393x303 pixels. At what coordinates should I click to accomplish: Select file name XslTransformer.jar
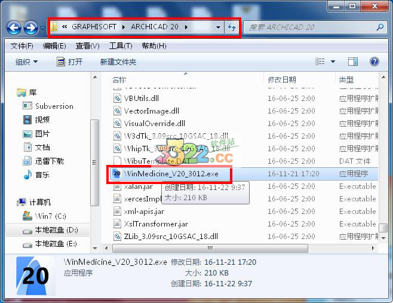click(156, 224)
